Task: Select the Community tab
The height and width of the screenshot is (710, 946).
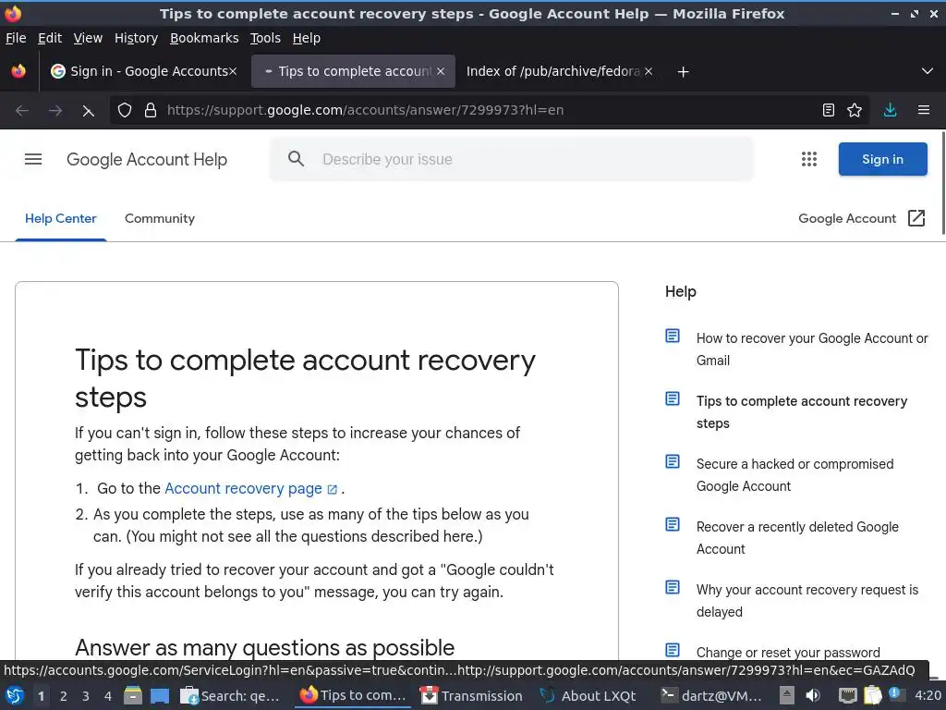Action: 159,218
